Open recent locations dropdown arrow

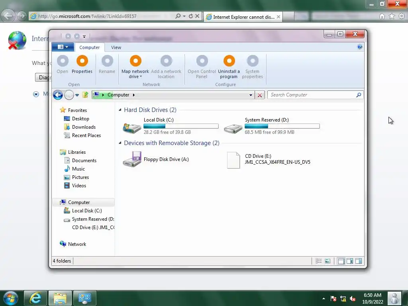77,95
